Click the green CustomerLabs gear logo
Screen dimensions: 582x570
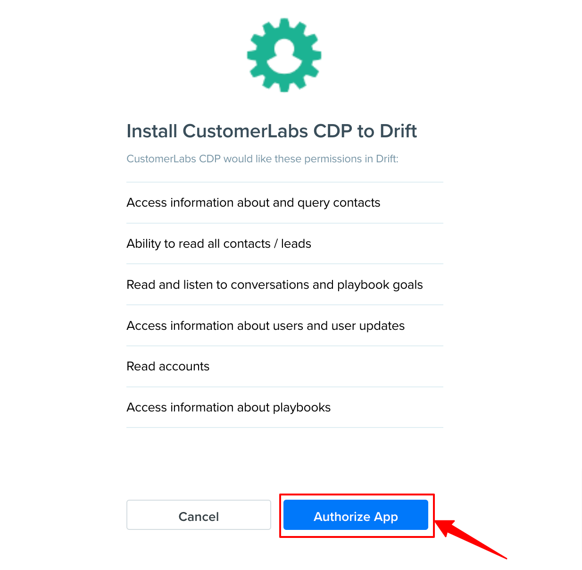coord(284,55)
